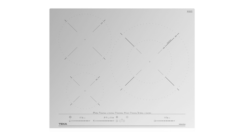
Task: Tap the P boost on middle slider
Action: (114, 121)
